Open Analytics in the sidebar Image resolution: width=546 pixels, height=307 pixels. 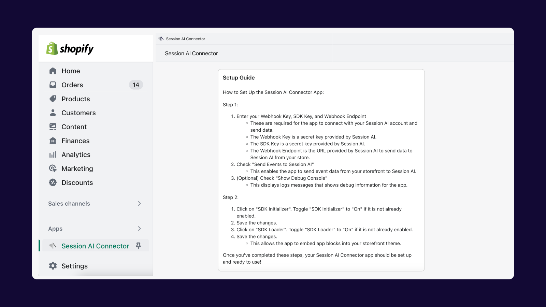(x=76, y=155)
